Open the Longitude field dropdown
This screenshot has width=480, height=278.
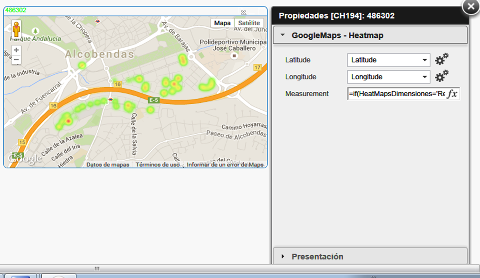click(424, 77)
